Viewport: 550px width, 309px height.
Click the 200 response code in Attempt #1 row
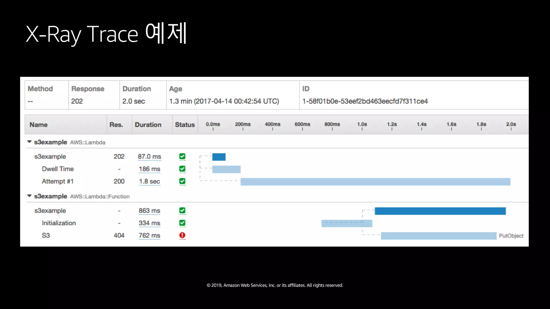coord(119,181)
